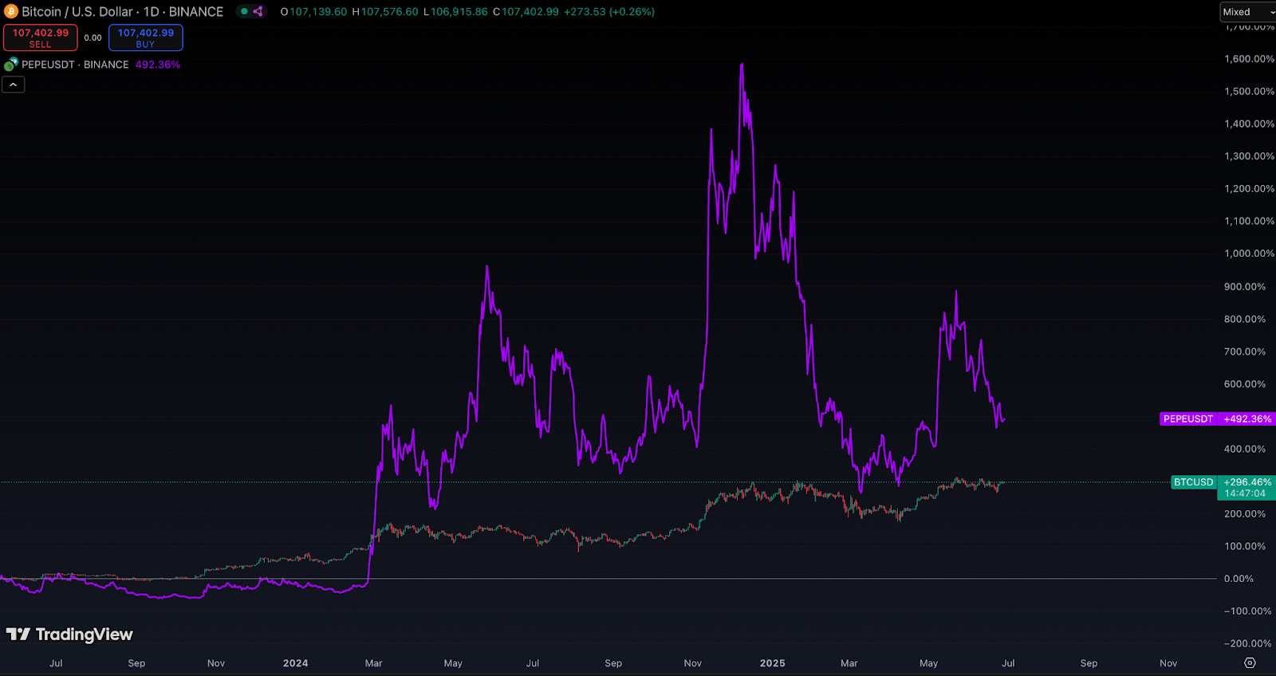Screen dimensions: 1276x676
Task: Click the −200.00% price axis label
Action: (1247, 643)
